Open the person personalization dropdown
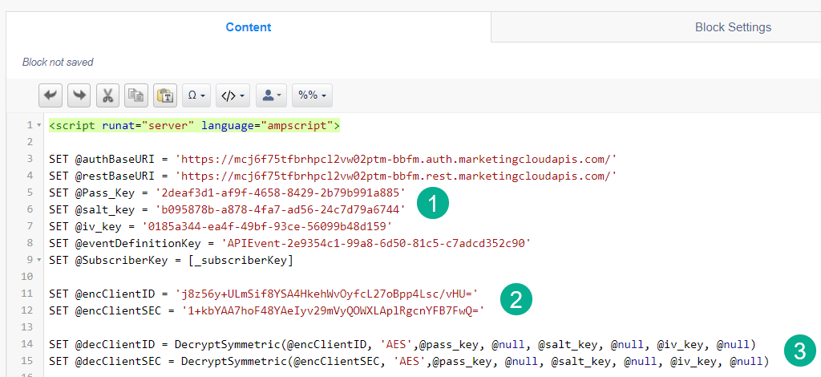The width and height of the screenshot is (821, 377). coord(271,95)
